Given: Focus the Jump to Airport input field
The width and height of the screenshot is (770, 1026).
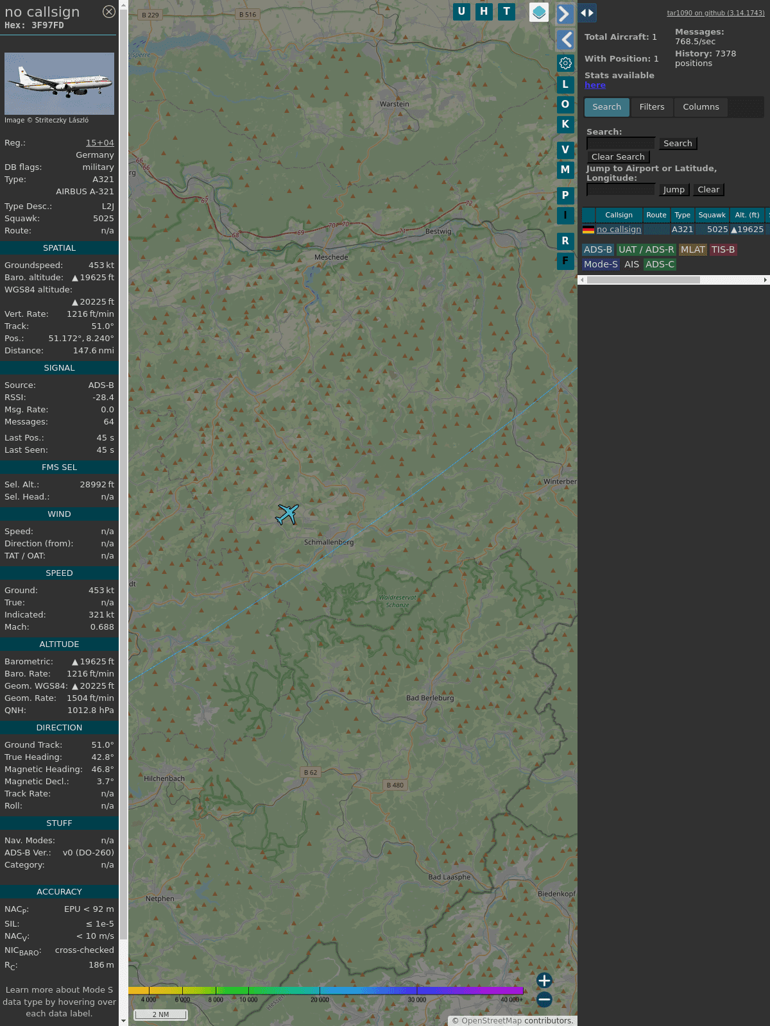Looking at the screenshot, I should [620, 190].
